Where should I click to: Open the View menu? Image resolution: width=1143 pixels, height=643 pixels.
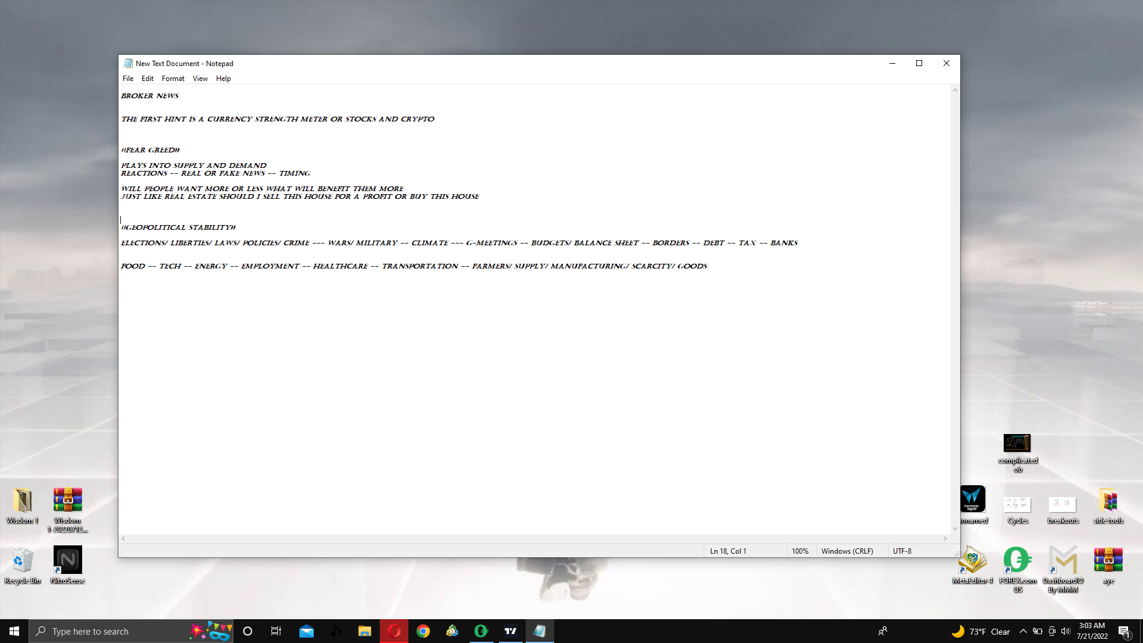click(200, 79)
